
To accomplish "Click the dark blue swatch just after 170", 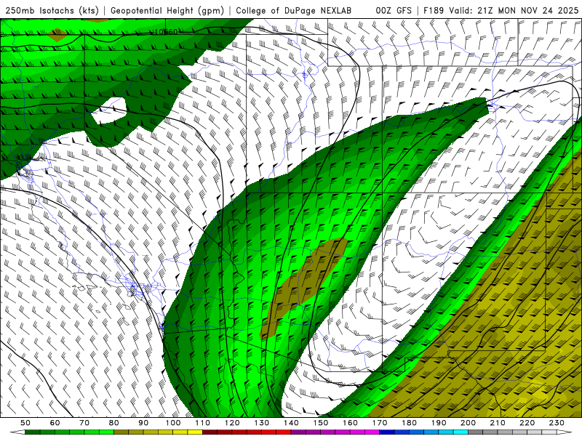I will click(387, 432).
